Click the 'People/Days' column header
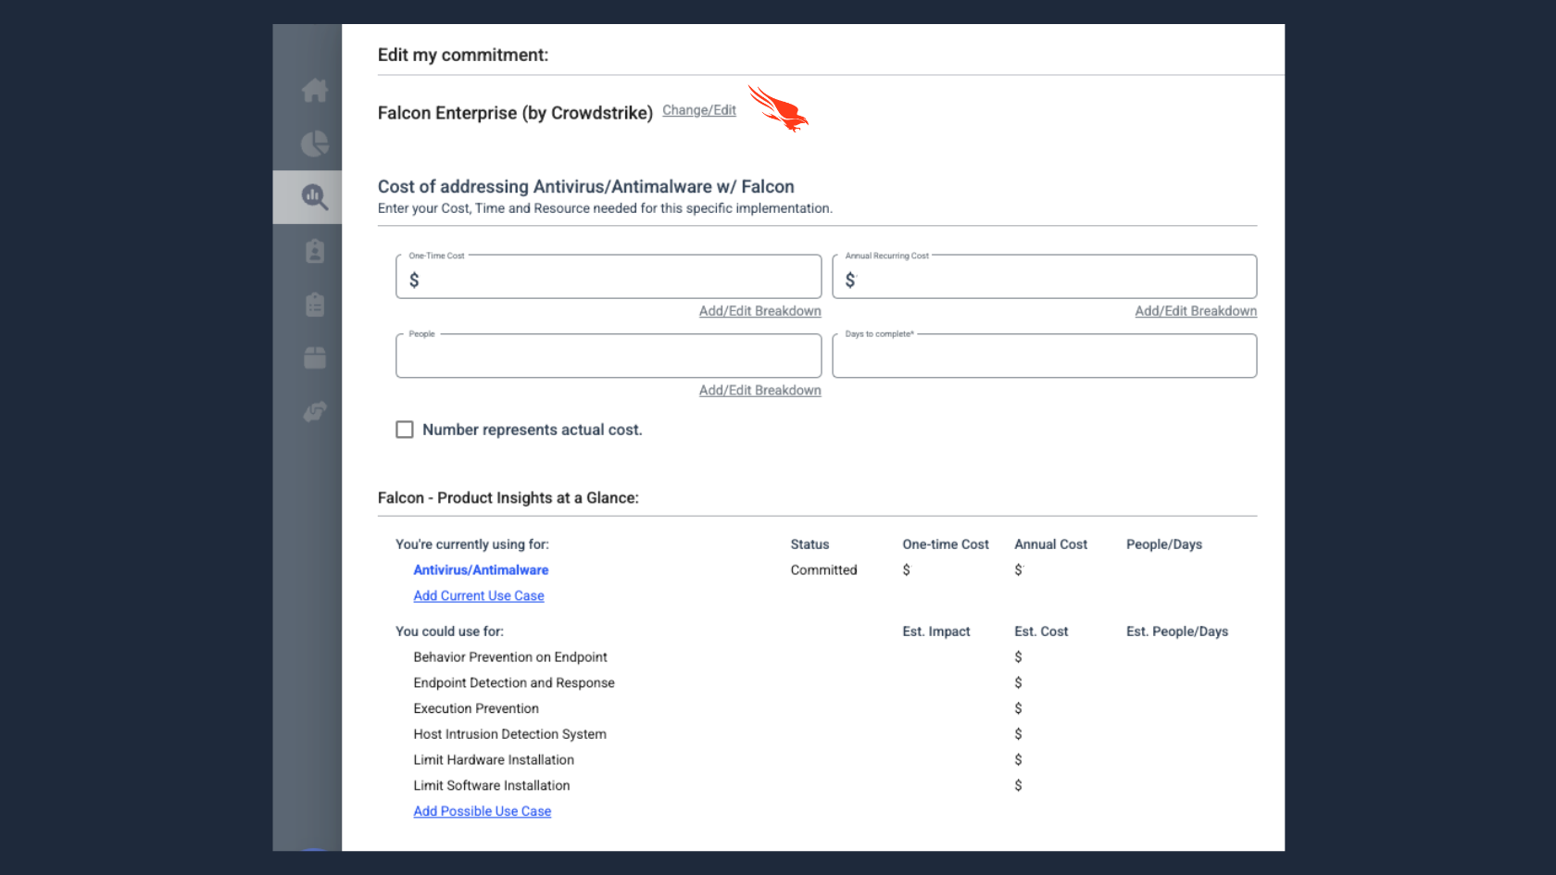This screenshot has height=875, width=1556. click(1164, 544)
